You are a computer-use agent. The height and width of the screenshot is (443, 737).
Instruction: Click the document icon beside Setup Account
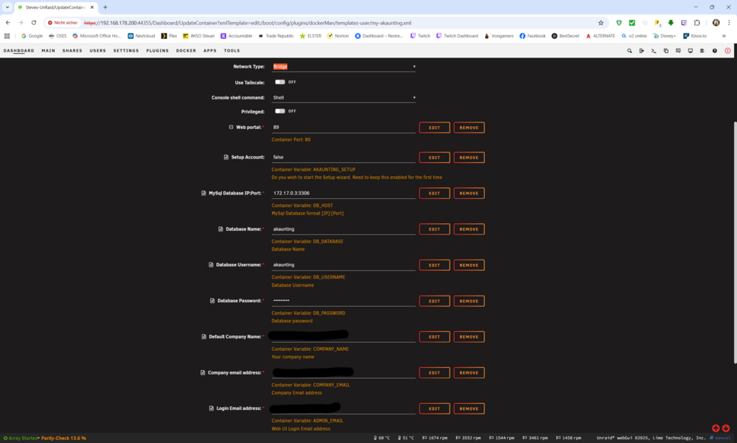226,157
